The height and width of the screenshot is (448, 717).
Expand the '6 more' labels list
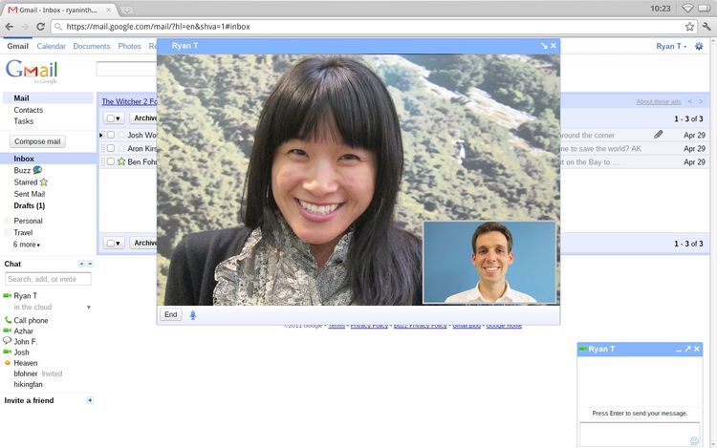[x=27, y=245]
